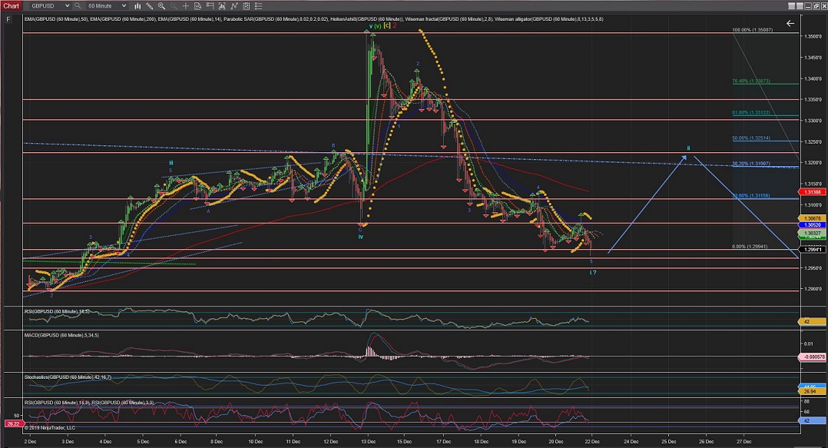Click the greyed zoom out magnifier
This screenshot has height=448, width=828.
tap(174, 6)
